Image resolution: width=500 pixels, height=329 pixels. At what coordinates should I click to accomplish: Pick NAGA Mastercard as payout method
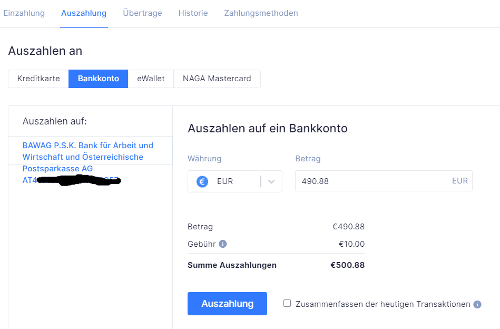pos(217,79)
